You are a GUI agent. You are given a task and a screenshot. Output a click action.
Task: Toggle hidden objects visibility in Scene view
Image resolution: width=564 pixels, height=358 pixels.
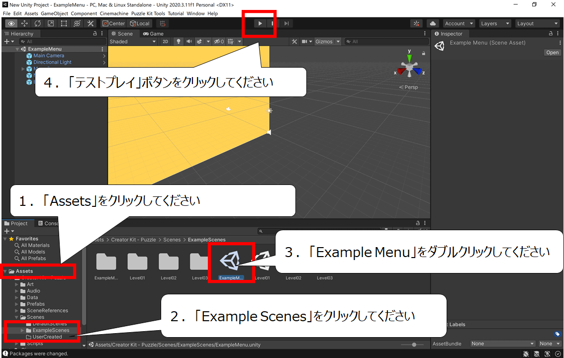[x=219, y=41]
